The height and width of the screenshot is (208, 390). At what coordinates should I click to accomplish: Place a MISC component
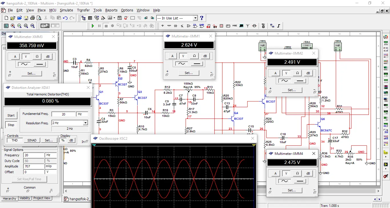(x=235, y=26)
